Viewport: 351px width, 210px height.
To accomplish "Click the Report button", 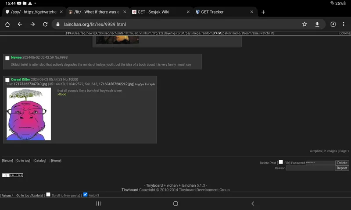I will pos(342,168).
